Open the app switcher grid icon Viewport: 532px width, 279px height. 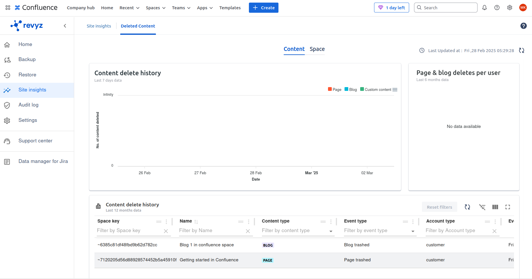[8, 8]
